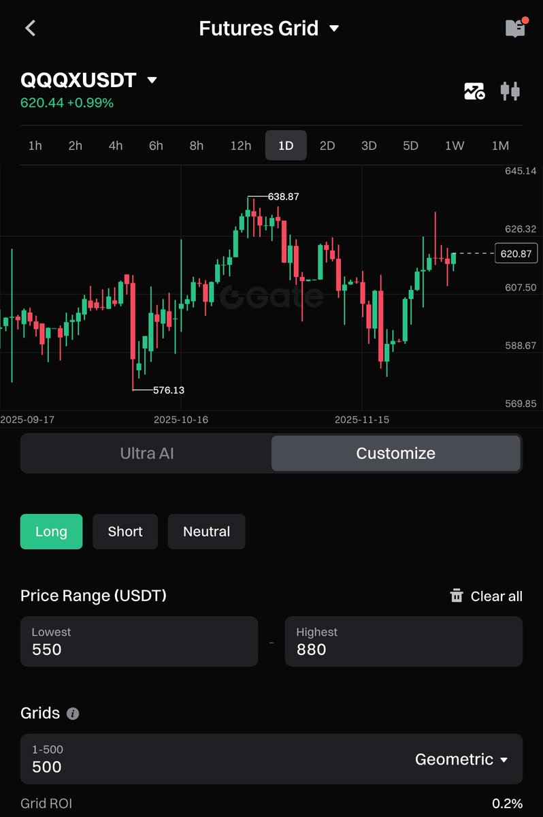Screen dimensions: 543x817
Task: Open the chart overlay settings icon
Action: point(474,91)
